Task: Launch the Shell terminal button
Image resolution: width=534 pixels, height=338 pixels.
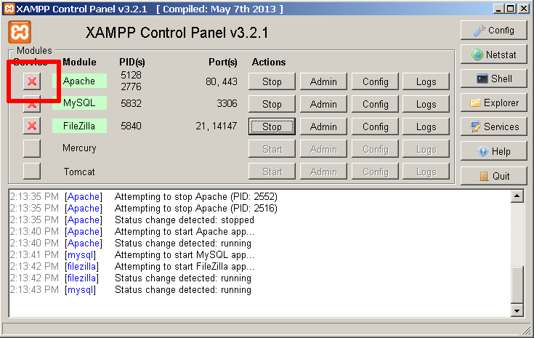Action: click(493, 79)
